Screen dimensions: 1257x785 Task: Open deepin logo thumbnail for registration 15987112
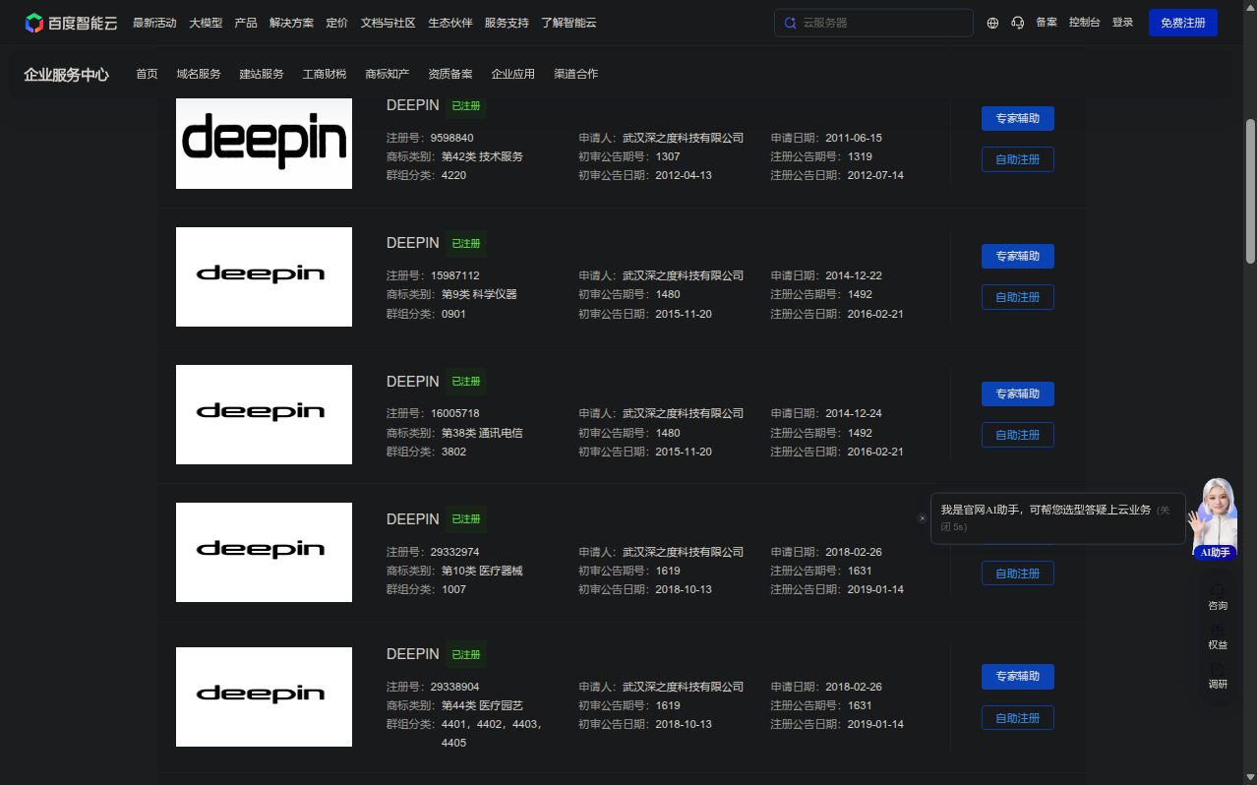tap(264, 276)
